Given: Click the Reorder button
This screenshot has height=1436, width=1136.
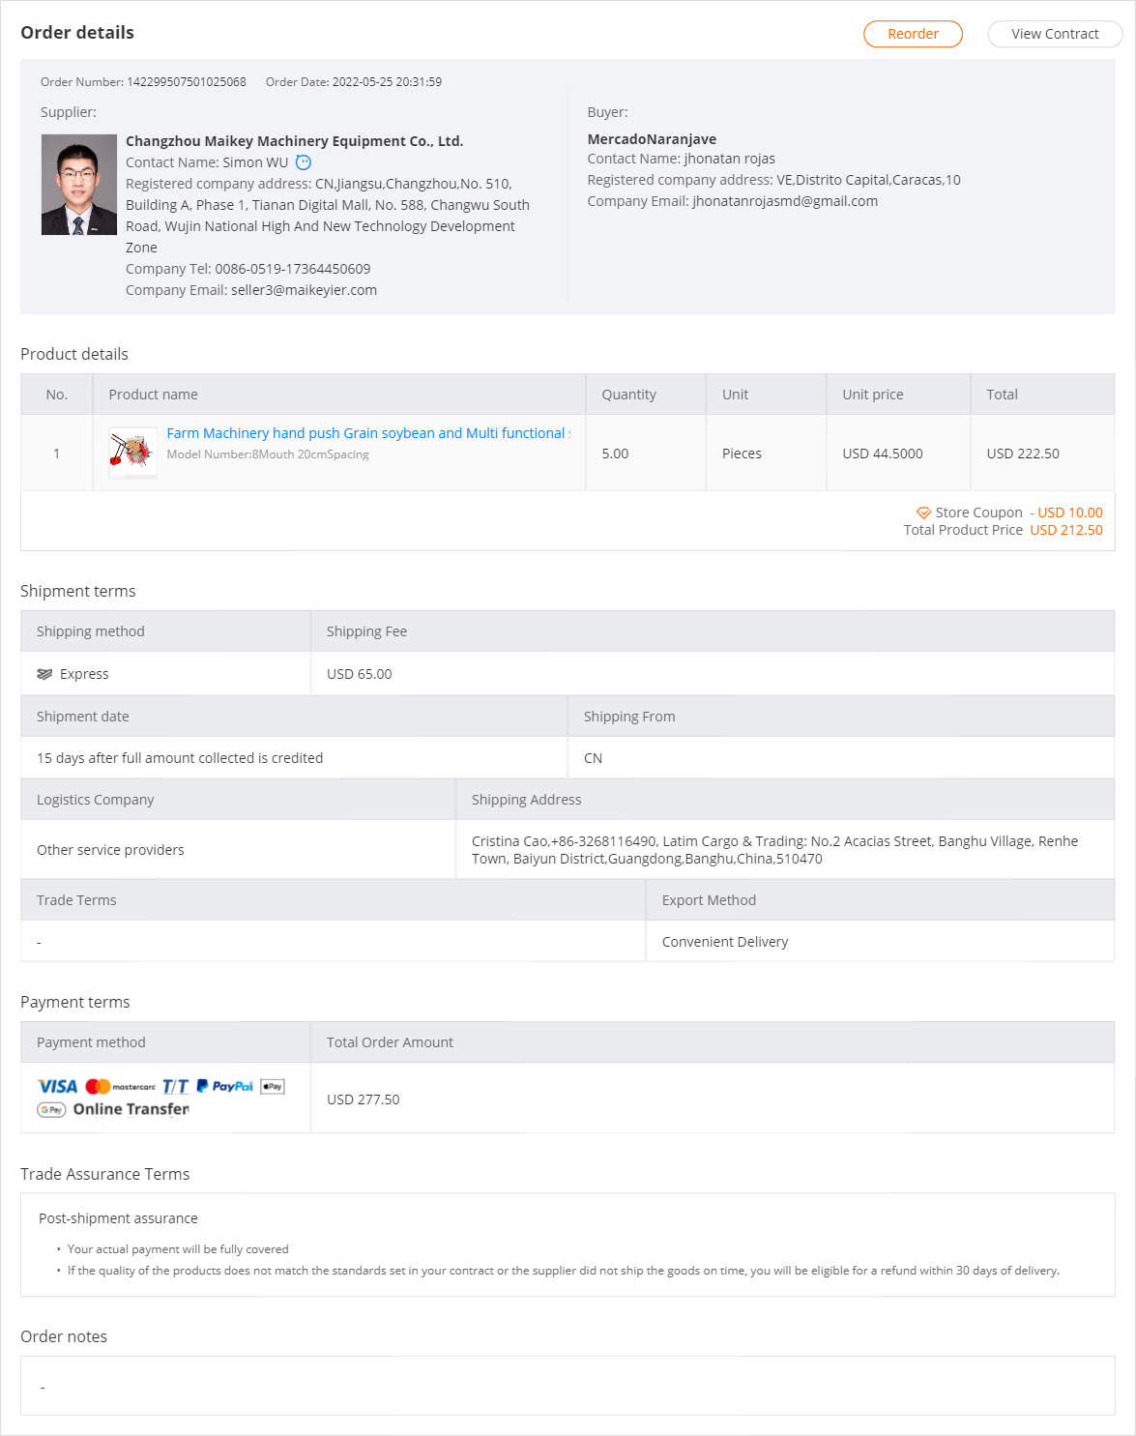Looking at the screenshot, I should [913, 34].
